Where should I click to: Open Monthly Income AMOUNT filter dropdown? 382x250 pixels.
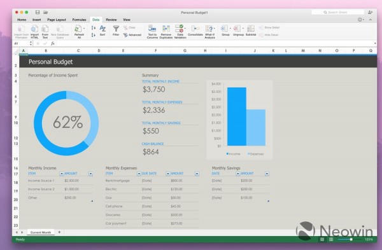point(90,174)
